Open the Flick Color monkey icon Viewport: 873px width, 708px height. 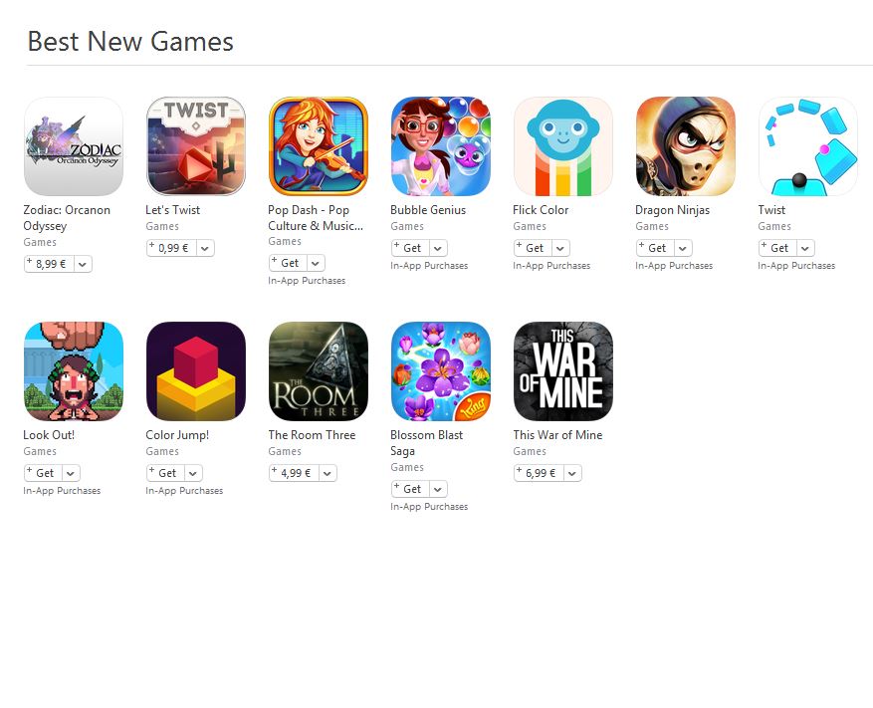coord(563,146)
